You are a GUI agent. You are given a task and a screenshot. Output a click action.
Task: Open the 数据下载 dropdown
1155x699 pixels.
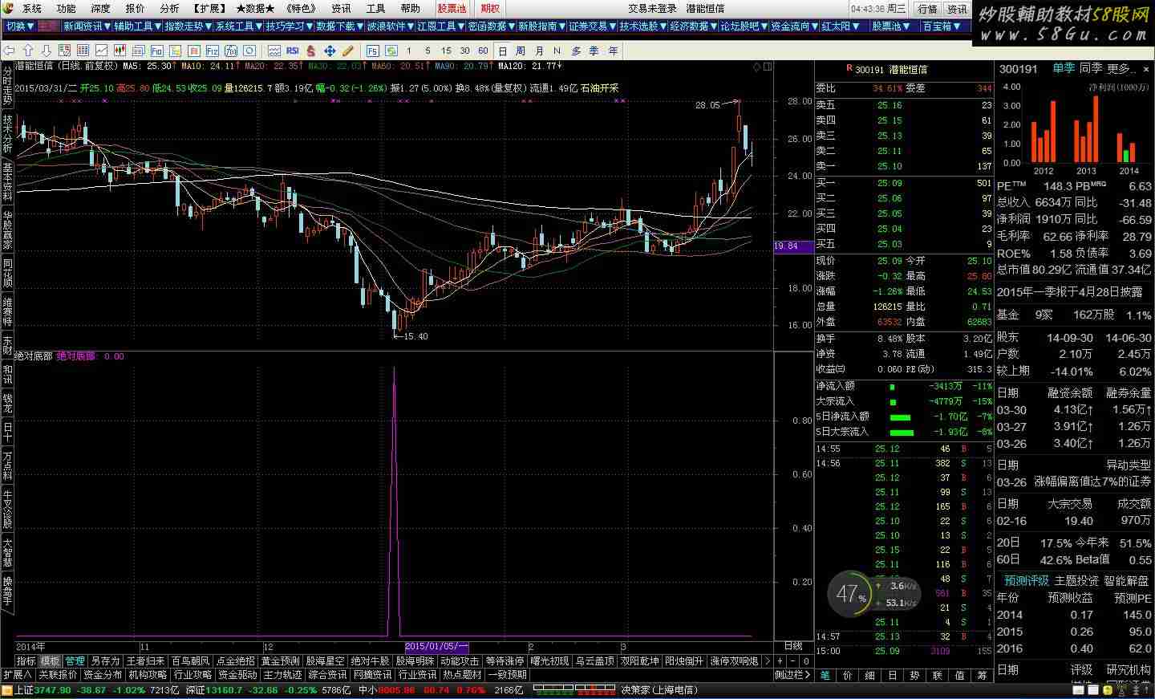(339, 26)
